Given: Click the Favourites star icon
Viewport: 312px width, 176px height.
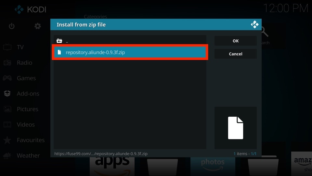Looking at the screenshot, I should point(7,140).
